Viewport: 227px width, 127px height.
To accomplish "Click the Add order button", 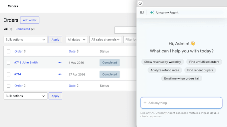I will tap(30, 20).
